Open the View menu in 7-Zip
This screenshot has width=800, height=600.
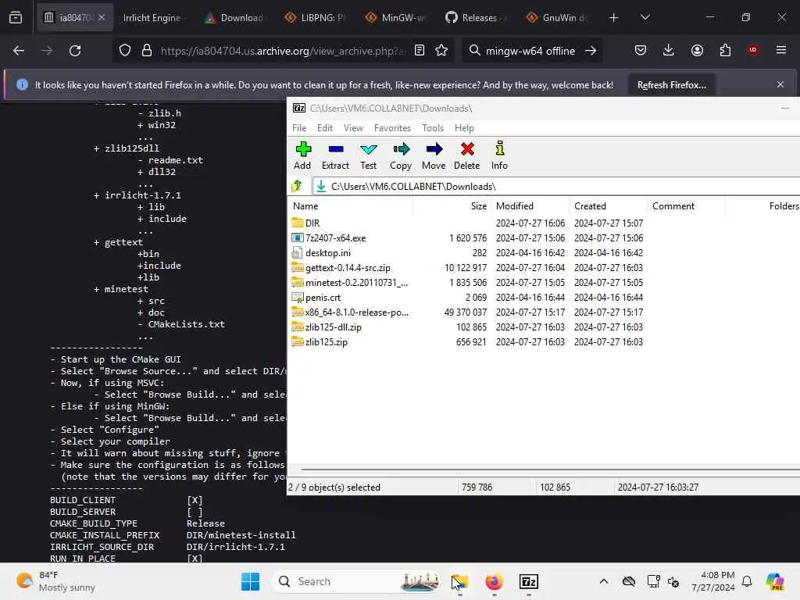(353, 128)
